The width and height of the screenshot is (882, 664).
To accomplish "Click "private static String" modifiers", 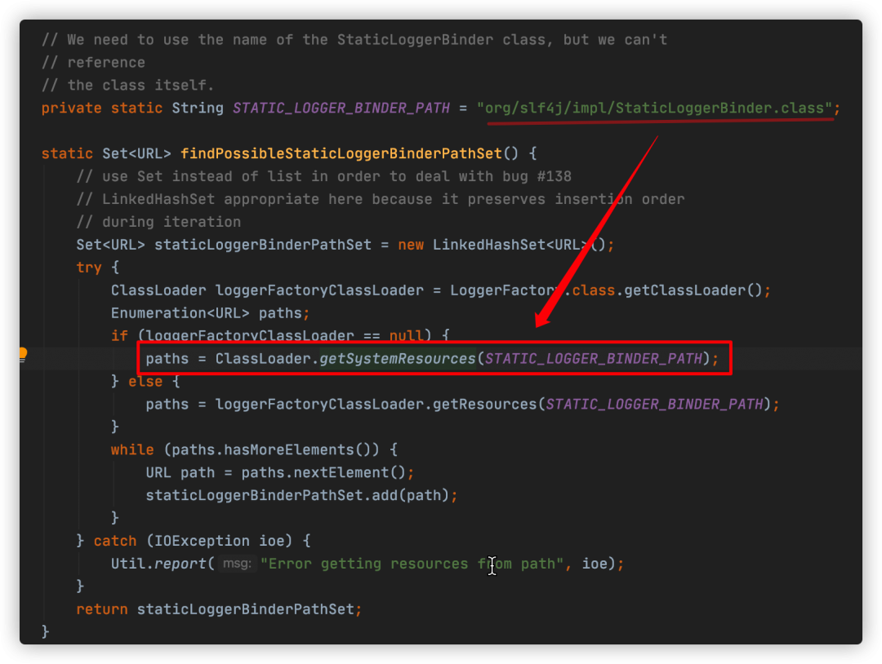I will pyautogui.click(x=132, y=108).
